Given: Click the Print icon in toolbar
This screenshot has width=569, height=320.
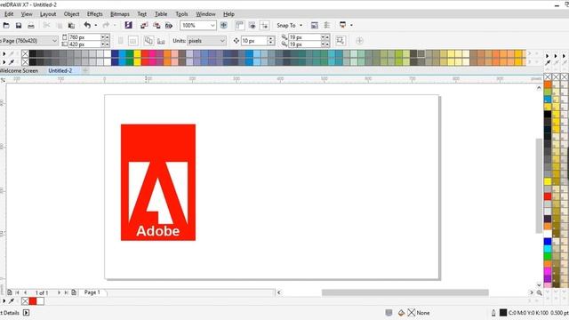Looking at the screenshot, I should (31, 26).
